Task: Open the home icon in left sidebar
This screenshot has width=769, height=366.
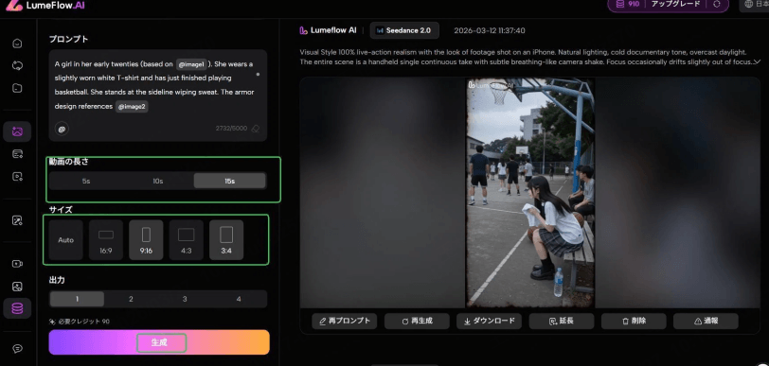Action: [17, 44]
